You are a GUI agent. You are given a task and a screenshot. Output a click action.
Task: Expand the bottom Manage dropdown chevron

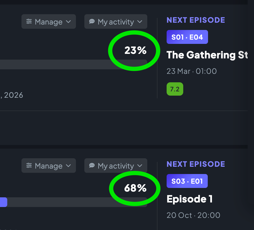(69, 166)
